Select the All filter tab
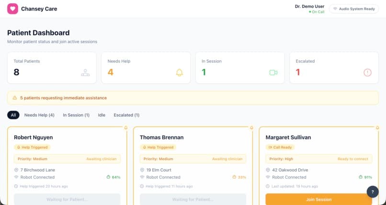 pos(13,115)
